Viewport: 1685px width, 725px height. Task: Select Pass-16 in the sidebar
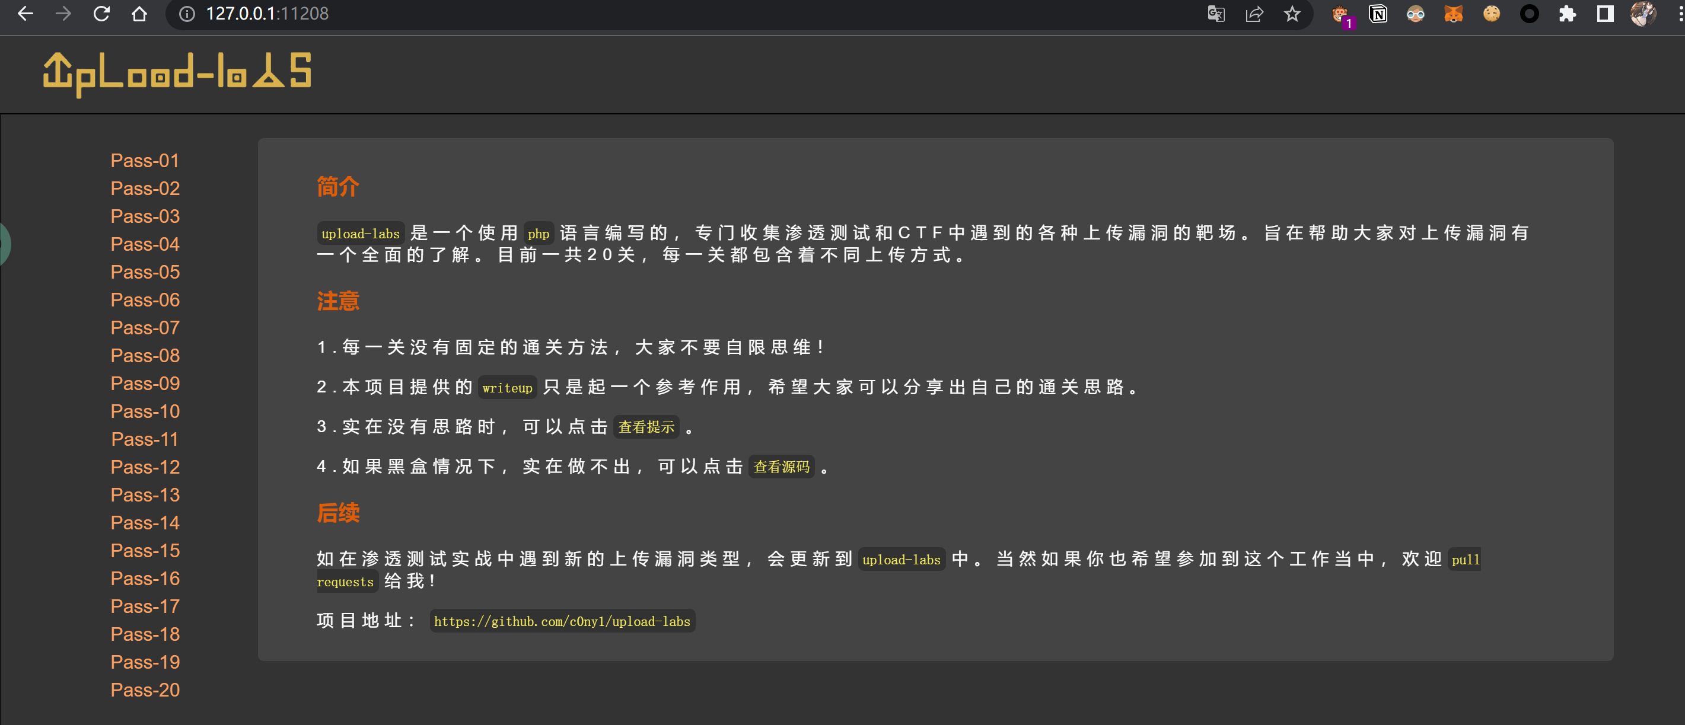point(145,579)
